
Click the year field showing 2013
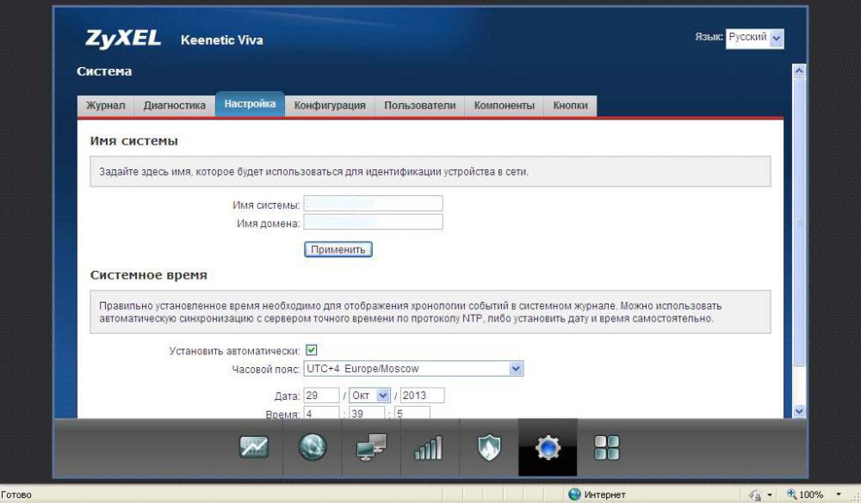(x=422, y=396)
